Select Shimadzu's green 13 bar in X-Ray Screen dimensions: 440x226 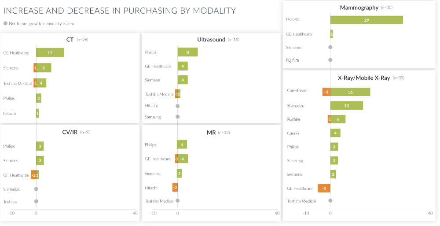pyautogui.click(x=346, y=106)
